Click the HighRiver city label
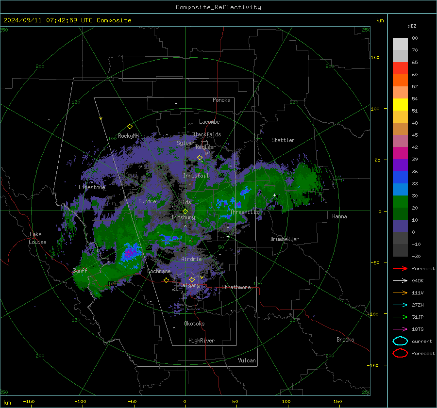 (202, 341)
